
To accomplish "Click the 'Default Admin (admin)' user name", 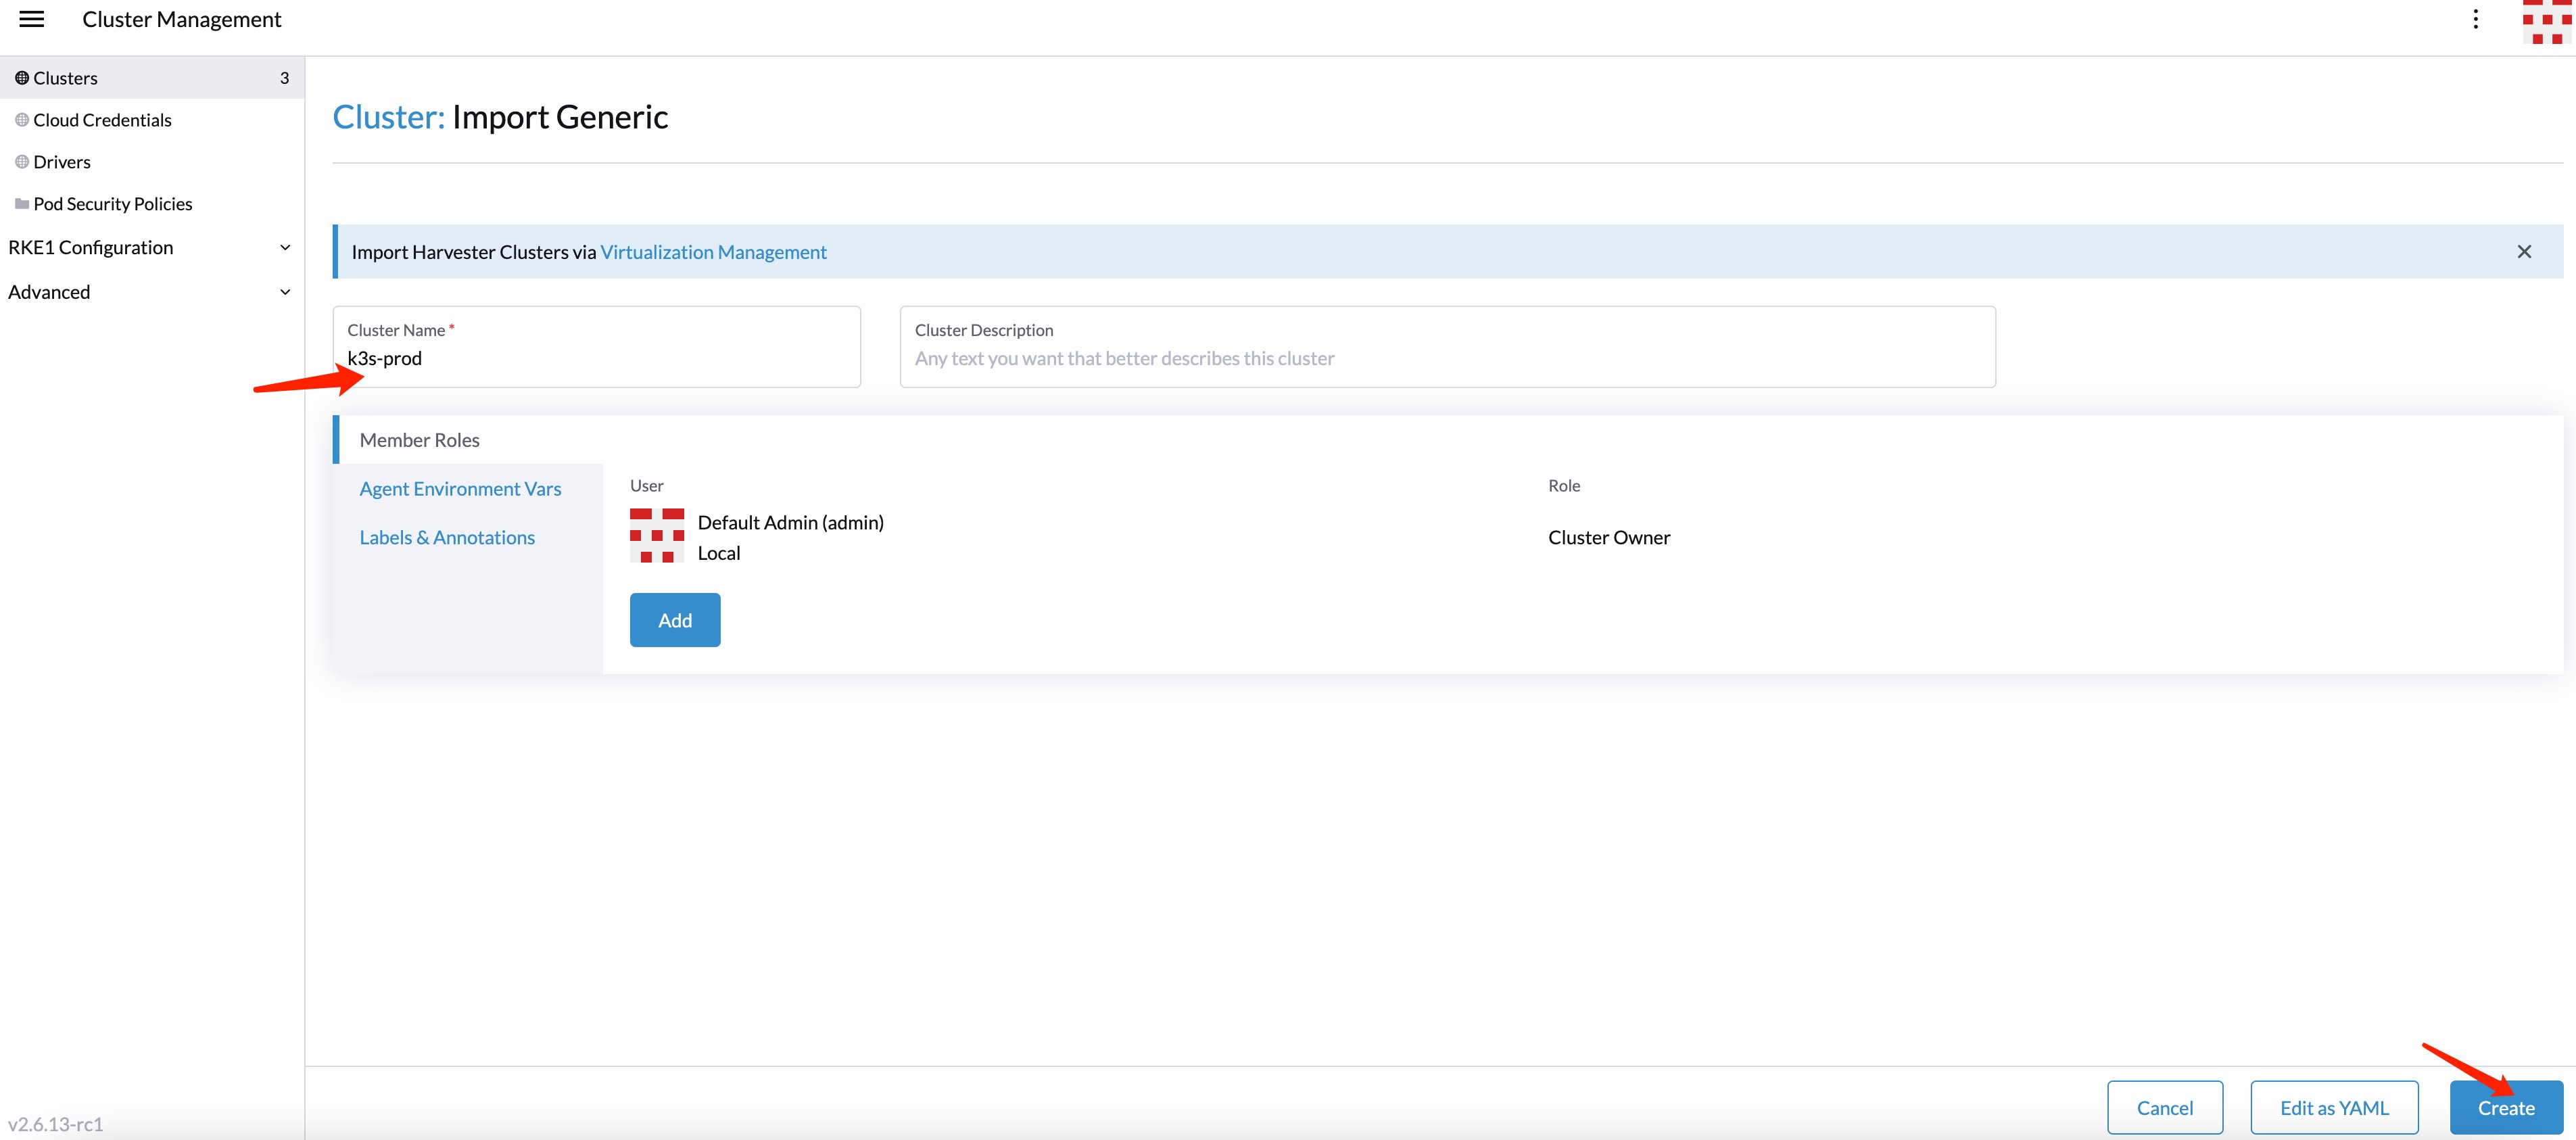I will click(790, 522).
